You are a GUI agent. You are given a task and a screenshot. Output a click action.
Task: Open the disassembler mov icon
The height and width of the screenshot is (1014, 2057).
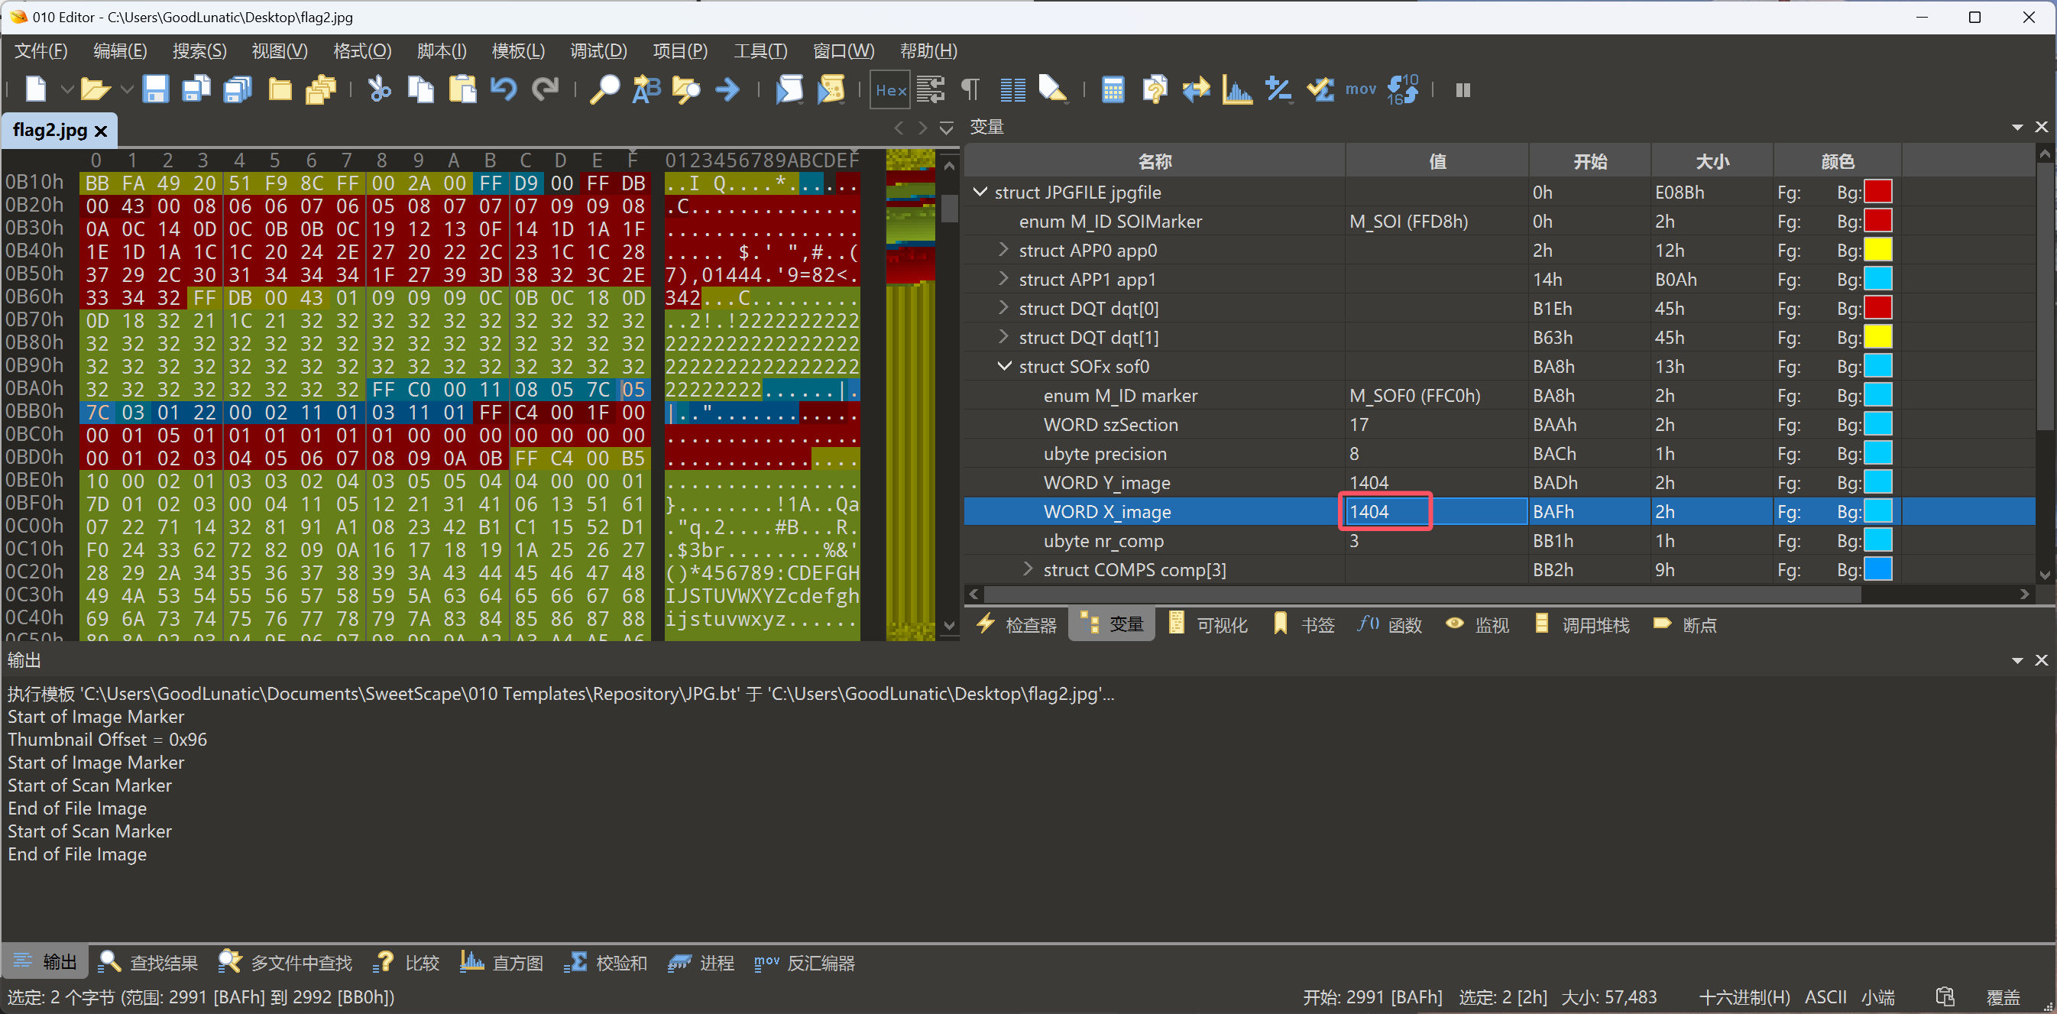point(1361,89)
